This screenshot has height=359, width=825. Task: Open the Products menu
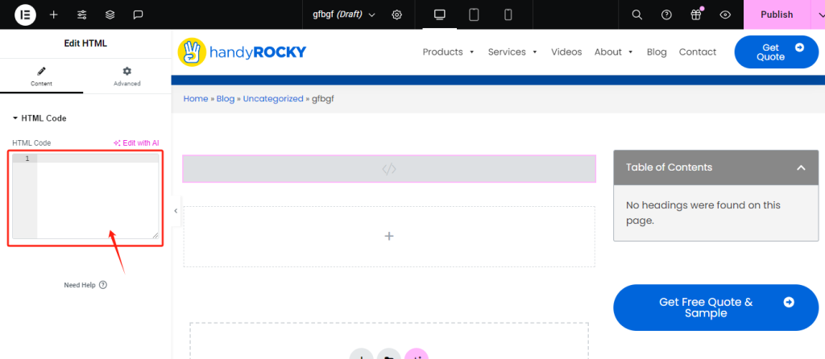pyautogui.click(x=448, y=52)
